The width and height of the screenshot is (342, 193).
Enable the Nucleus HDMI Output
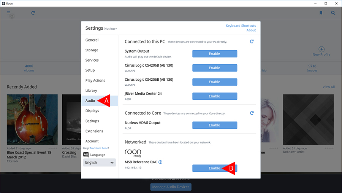pos(215,125)
